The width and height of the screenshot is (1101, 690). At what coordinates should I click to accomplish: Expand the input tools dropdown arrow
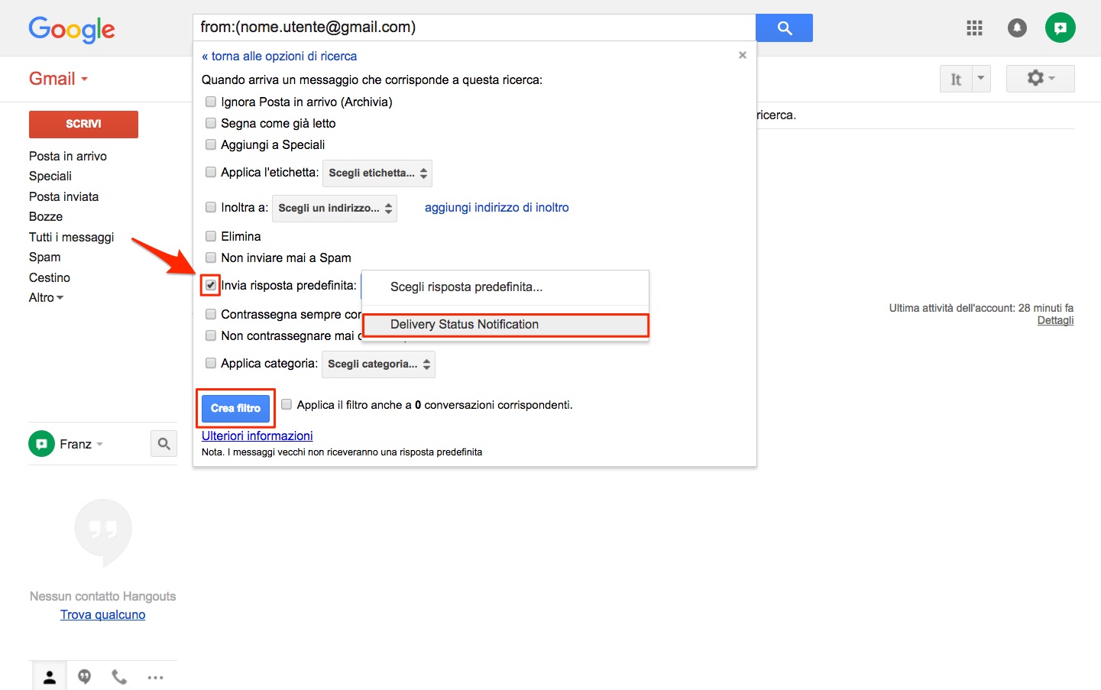click(x=981, y=79)
